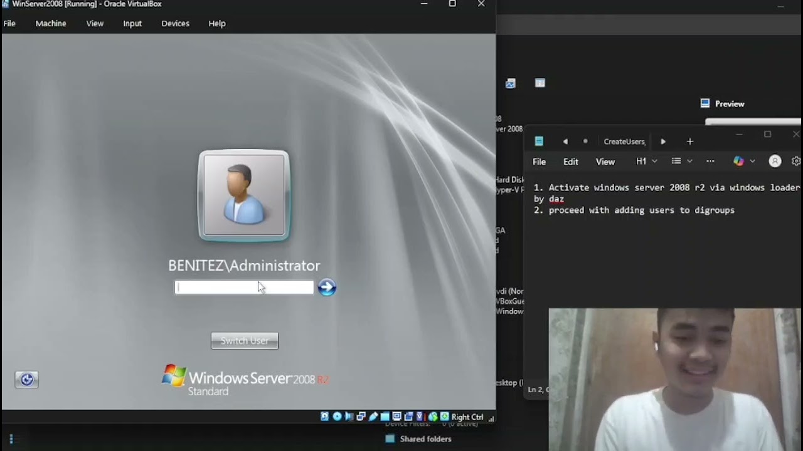This screenshot has width=803, height=451.
Task: Click the Switch User button
Action: pyautogui.click(x=245, y=341)
